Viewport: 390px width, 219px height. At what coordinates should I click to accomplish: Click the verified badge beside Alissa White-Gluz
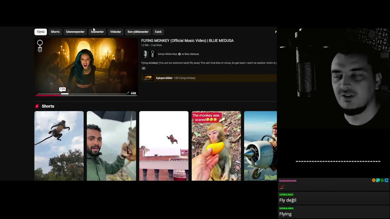pos(179,54)
